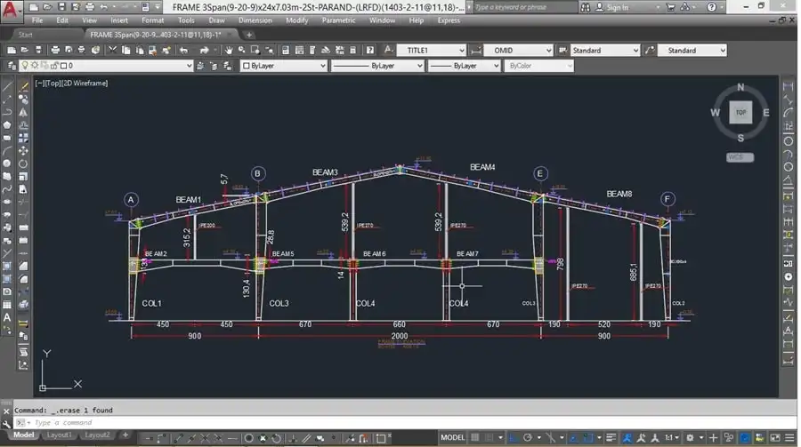Image resolution: width=801 pixels, height=447 pixels.
Task: Click the Plot printer icon in toolbar
Action: tap(54, 50)
